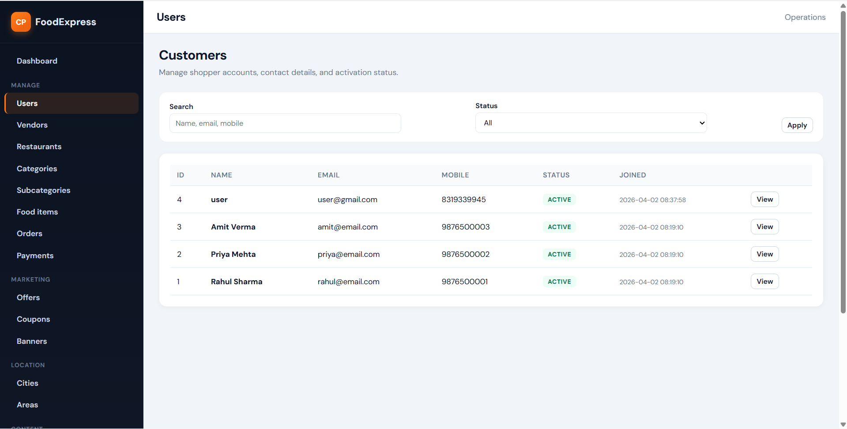Click the ACTIVE badge for Amit Verma
The image size is (847, 429).
pyautogui.click(x=559, y=227)
